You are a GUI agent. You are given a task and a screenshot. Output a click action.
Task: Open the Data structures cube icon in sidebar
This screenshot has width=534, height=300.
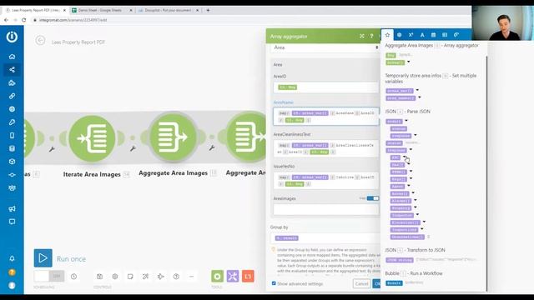pyautogui.click(x=12, y=162)
